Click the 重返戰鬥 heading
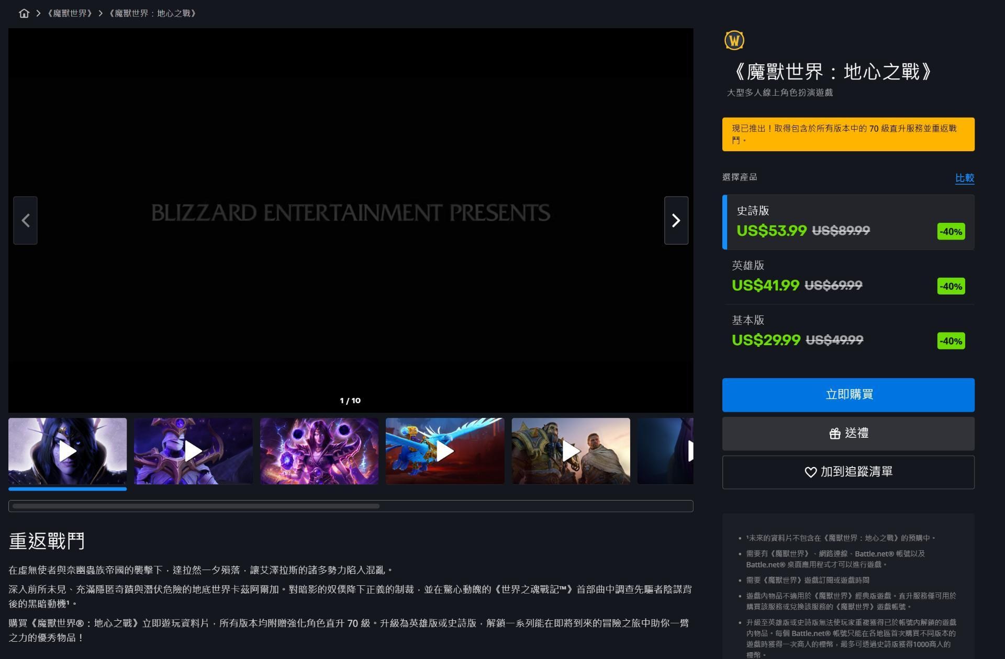1005x659 pixels. coord(47,541)
